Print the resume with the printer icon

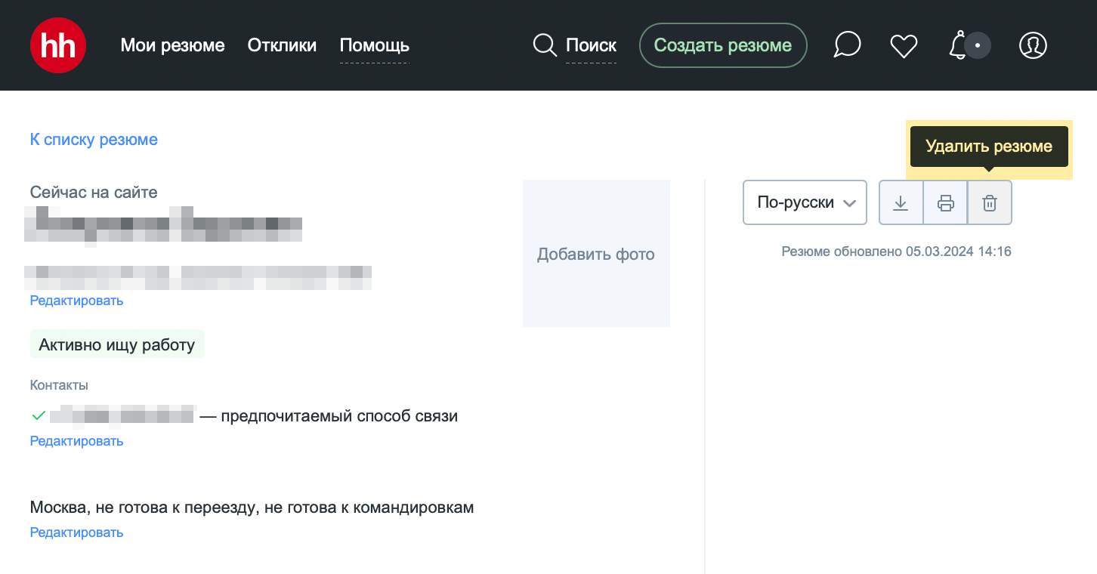[x=945, y=202]
